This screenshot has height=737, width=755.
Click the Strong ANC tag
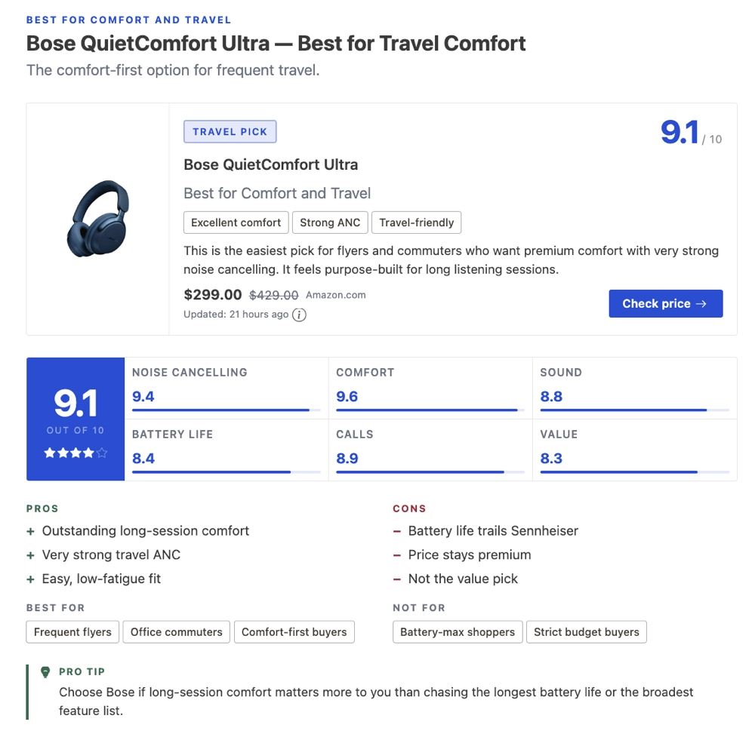pos(330,223)
